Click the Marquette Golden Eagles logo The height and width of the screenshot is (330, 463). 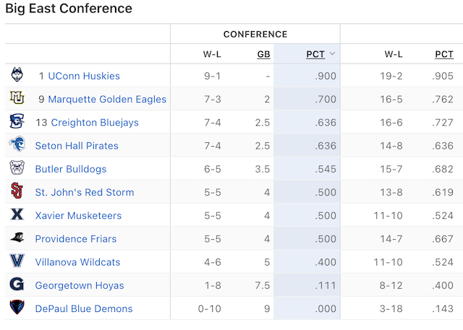click(x=17, y=97)
